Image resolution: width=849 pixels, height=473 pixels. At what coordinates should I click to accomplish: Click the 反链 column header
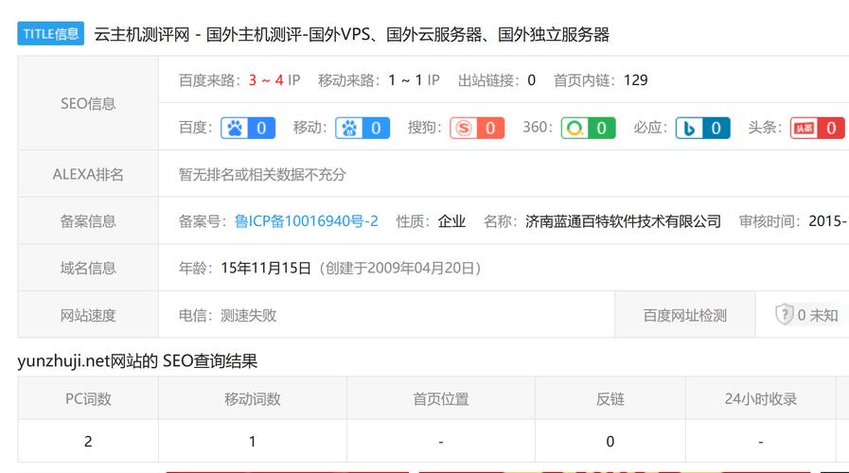point(610,399)
